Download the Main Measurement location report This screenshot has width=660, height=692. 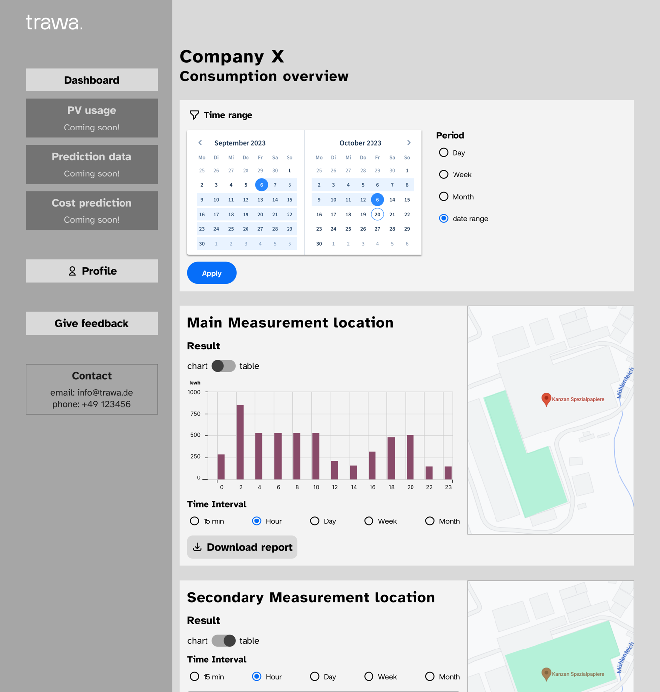242,547
